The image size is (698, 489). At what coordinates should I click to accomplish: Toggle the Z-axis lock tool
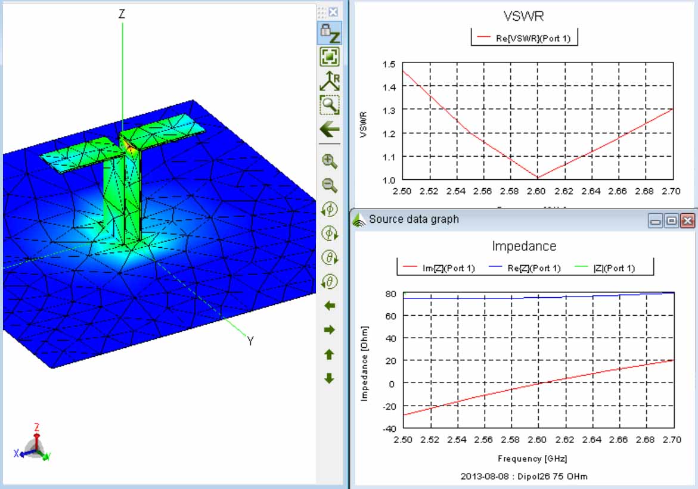tap(330, 33)
